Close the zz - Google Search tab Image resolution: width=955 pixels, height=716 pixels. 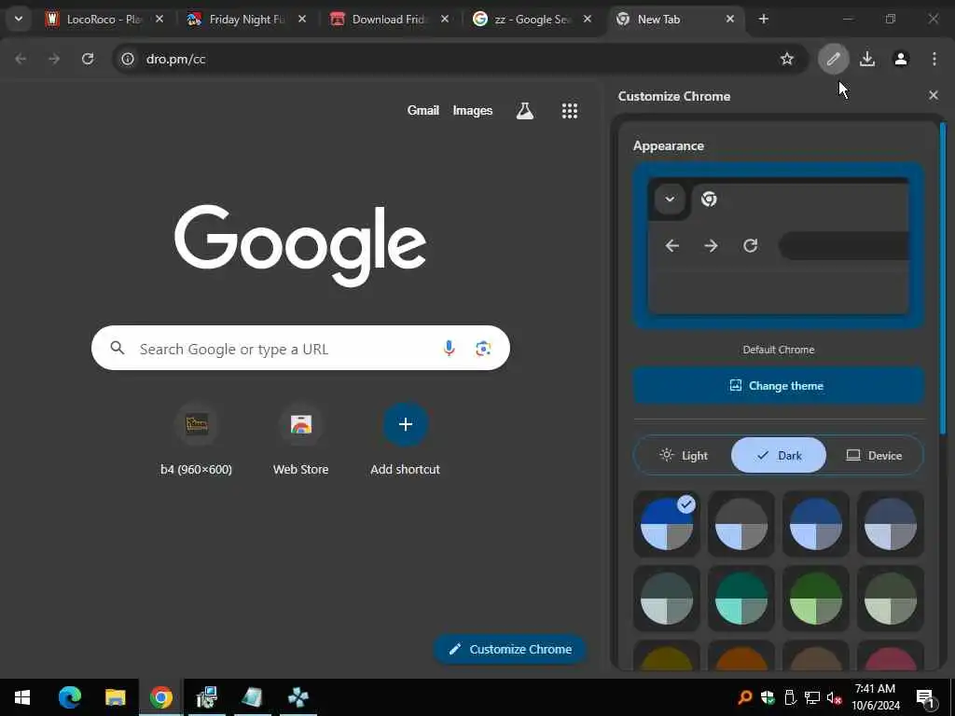[x=588, y=20]
